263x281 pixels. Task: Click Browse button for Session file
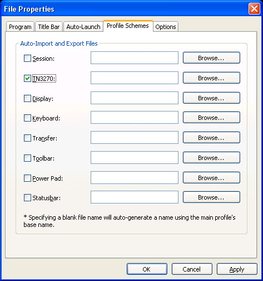coord(211,58)
